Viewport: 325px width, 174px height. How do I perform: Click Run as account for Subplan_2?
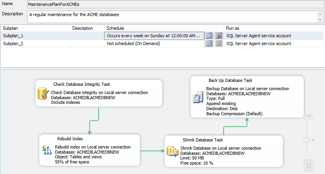click(274, 43)
